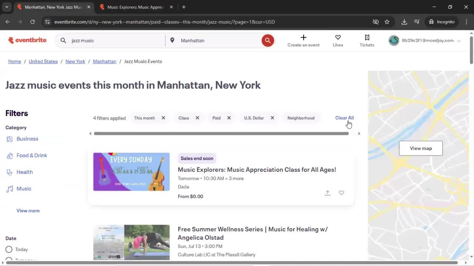Open Health category link
Image resolution: width=474 pixels, height=266 pixels.
click(25, 172)
